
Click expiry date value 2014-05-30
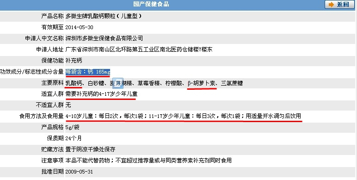point(79,27)
